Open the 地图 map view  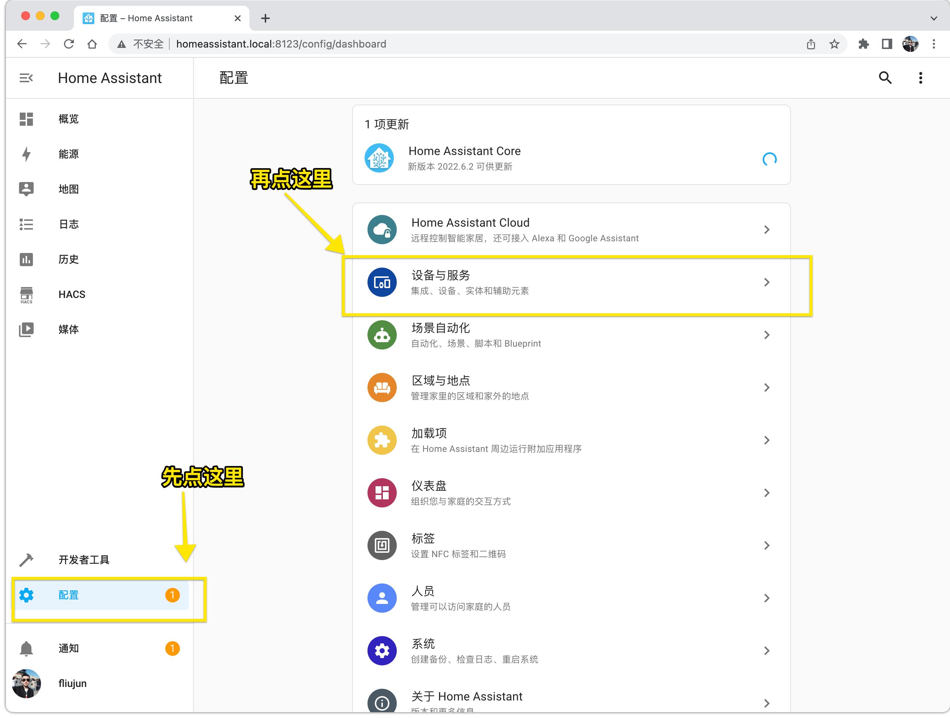(x=69, y=189)
